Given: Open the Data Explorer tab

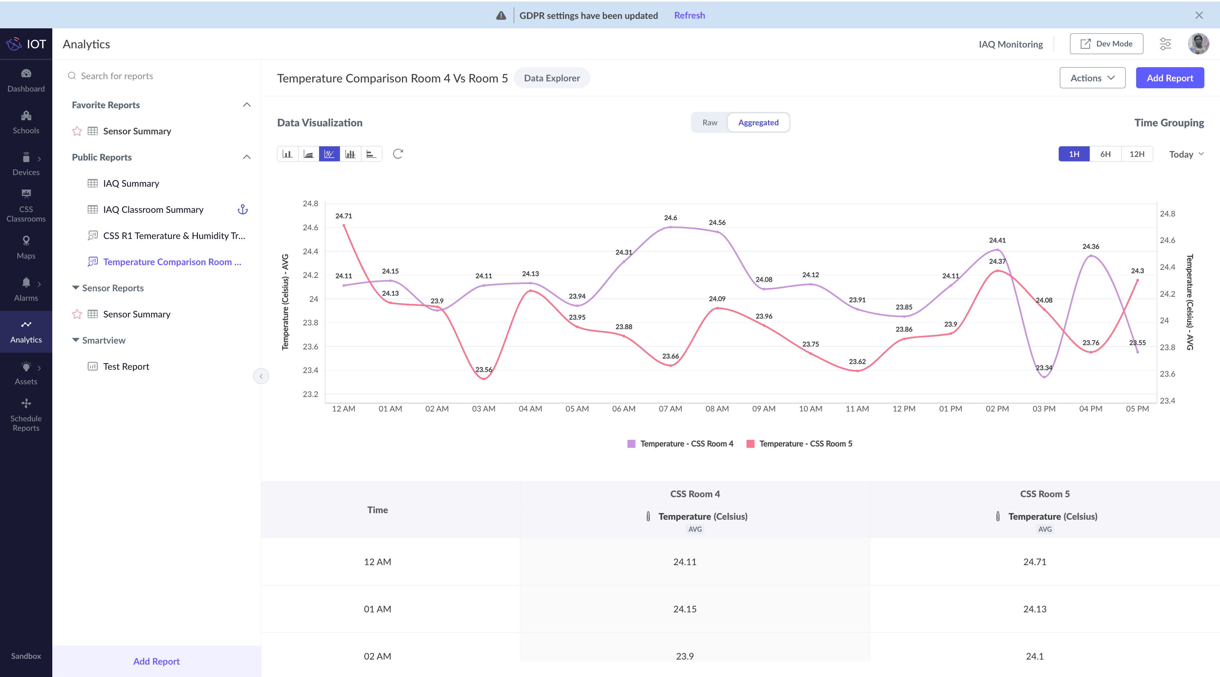Looking at the screenshot, I should click(552, 78).
